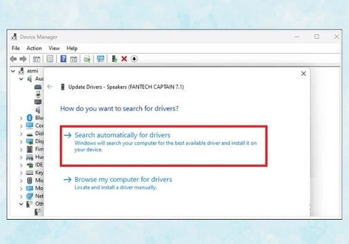This screenshot has height=244, width=349.
Task: Open the Properties toolbar icon
Action: [49, 59]
